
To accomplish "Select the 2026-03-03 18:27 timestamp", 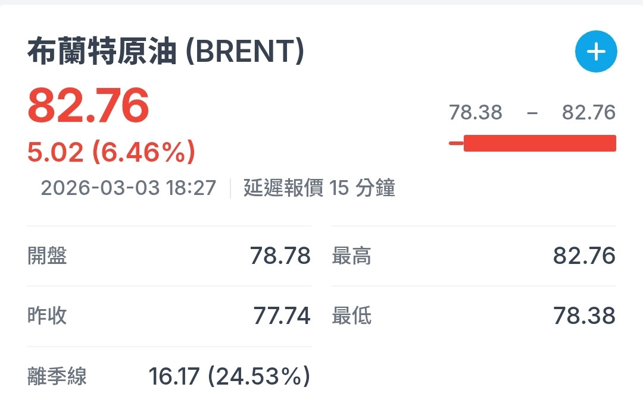I will tap(128, 188).
